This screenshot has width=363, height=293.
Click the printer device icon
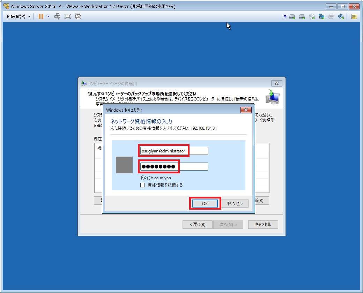(331, 16)
